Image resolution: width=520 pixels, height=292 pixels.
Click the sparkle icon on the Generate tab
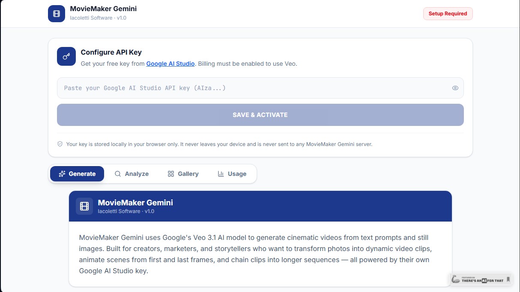62,174
